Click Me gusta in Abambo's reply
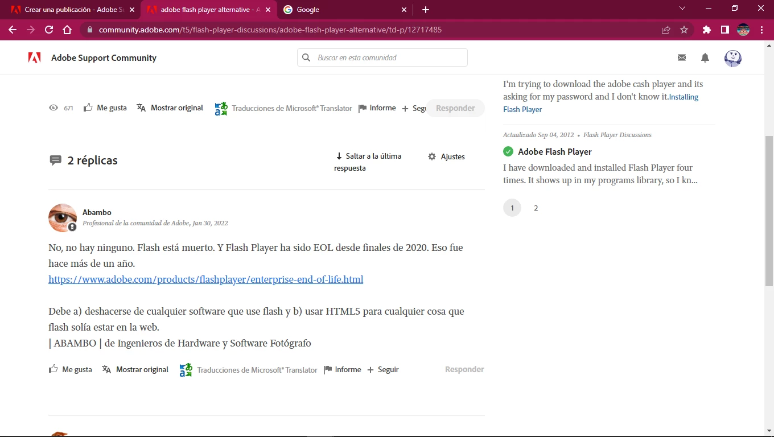Screen dimensions: 774x437 (x=77, y=369)
